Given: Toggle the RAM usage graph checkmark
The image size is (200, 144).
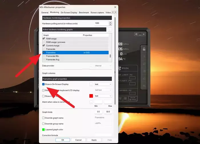Looking at the screenshot, I should coord(44,38).
